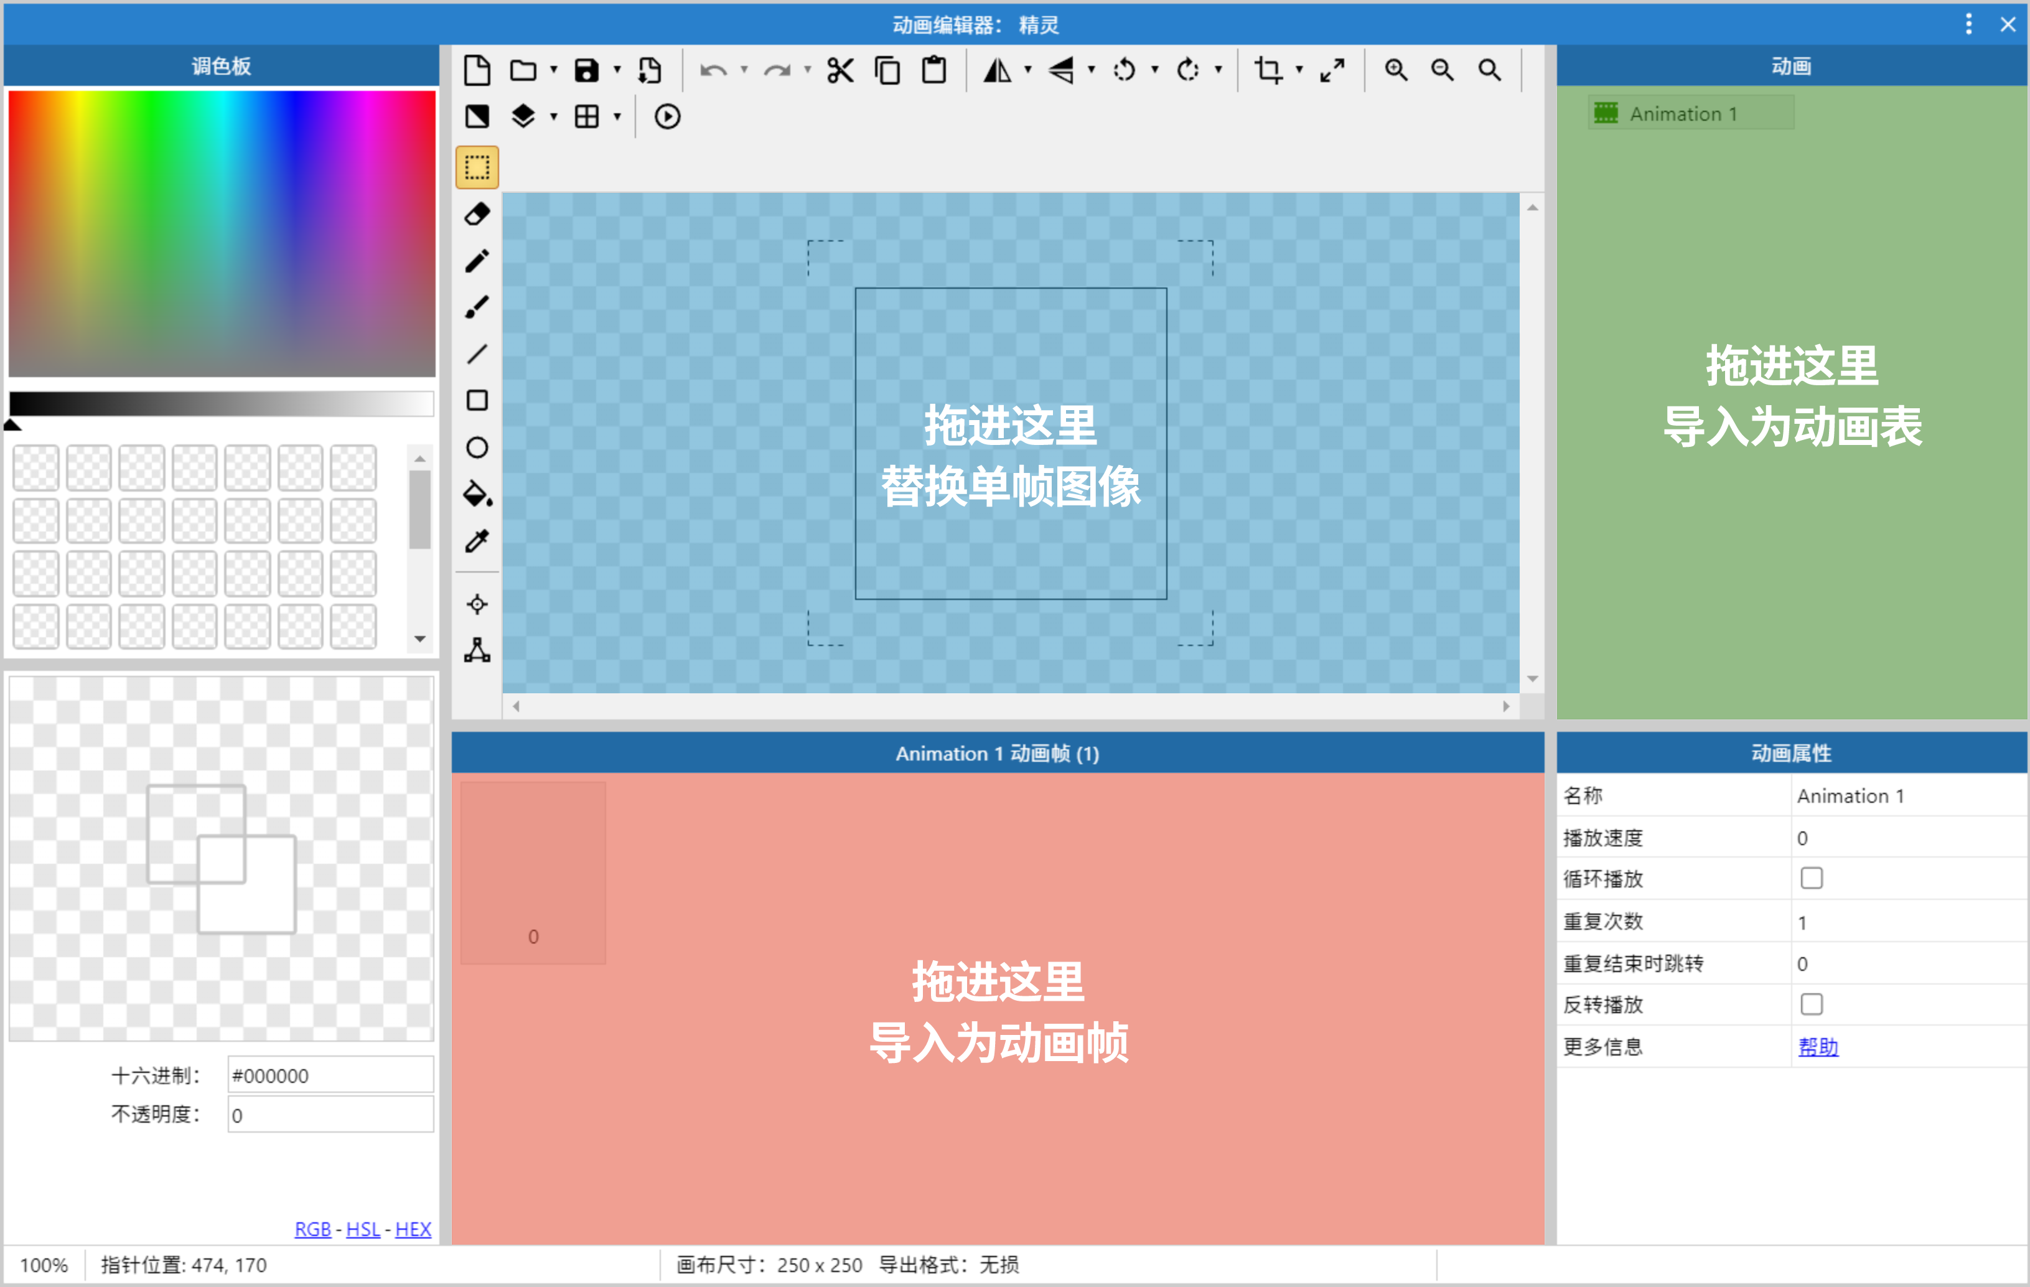Open the save options dropdown

(x=618, y=71)
